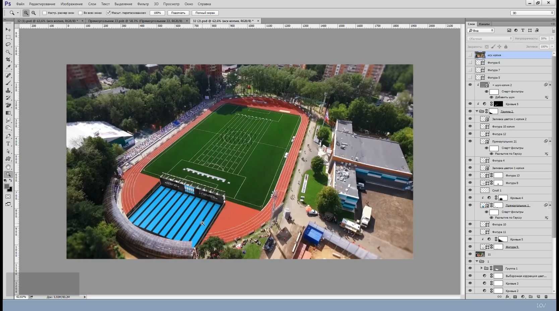Screen dimensions: 559x311
Task: Select the History Brush tool
Action: pyautogui.click(x=8, y=98)
